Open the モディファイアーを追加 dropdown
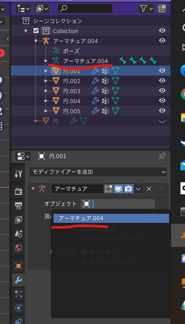The width and height of the screenshot is (185, 324). pyautogui.click(x=98, y=172)
